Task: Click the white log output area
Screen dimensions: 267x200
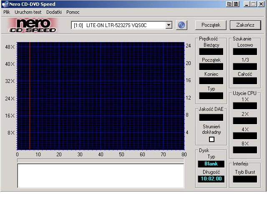Action: (x=101, y=176)
